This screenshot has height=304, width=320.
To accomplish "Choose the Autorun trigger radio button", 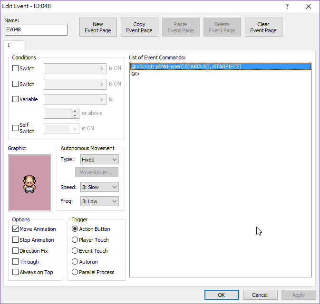I will [75, 262].
